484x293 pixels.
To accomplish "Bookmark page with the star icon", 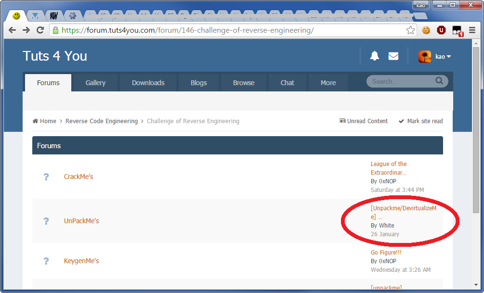I will (410, 30).
